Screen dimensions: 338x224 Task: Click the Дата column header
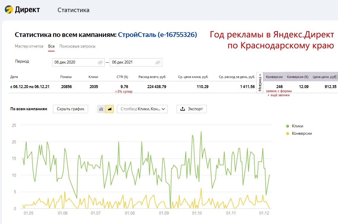[x=14, y=77]
